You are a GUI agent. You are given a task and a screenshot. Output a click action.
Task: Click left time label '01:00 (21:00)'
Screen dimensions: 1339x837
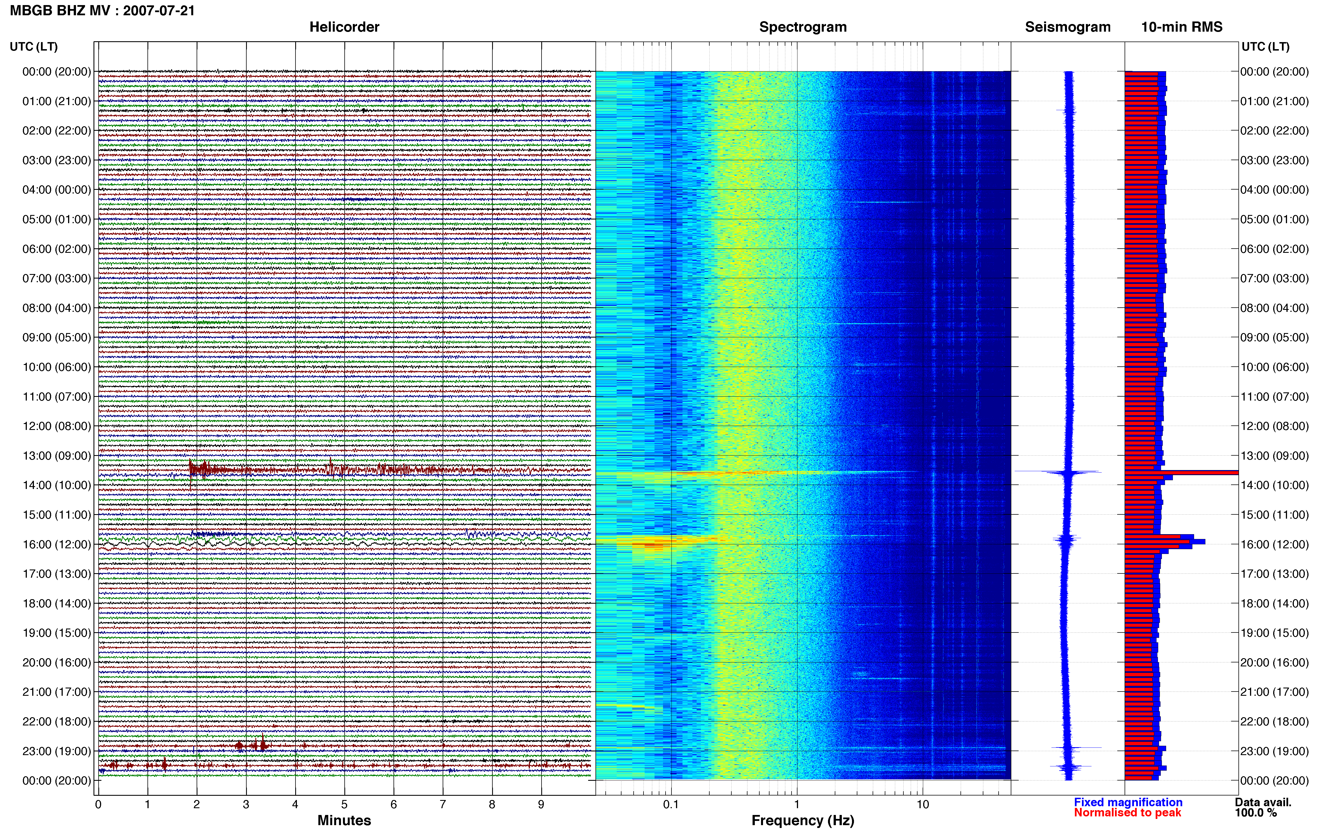coord(56,101)
